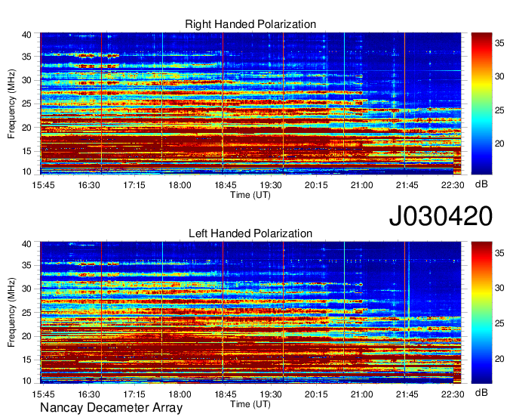Click the Right Handed Polarization spectrogram
513x417 pixels.
[x=250, y=103]
